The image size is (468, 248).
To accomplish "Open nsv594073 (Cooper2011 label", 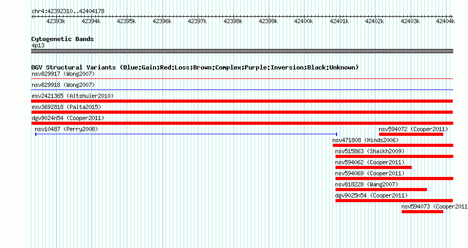I will [x=434, y=206].
